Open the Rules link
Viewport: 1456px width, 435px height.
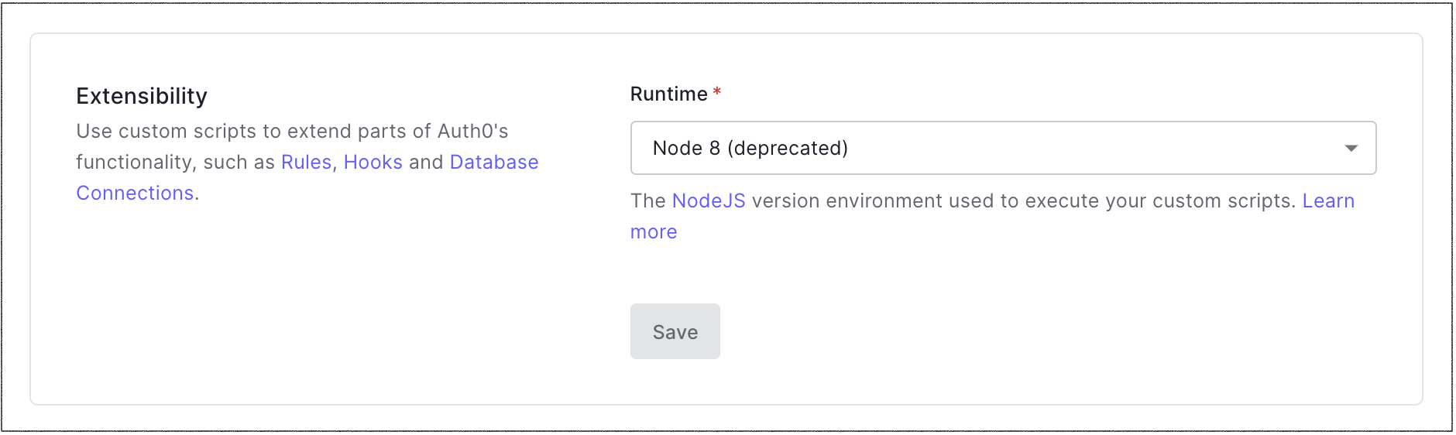[306, 163]
